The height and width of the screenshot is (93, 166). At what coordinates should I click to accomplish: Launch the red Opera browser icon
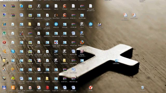click(4, 42)
